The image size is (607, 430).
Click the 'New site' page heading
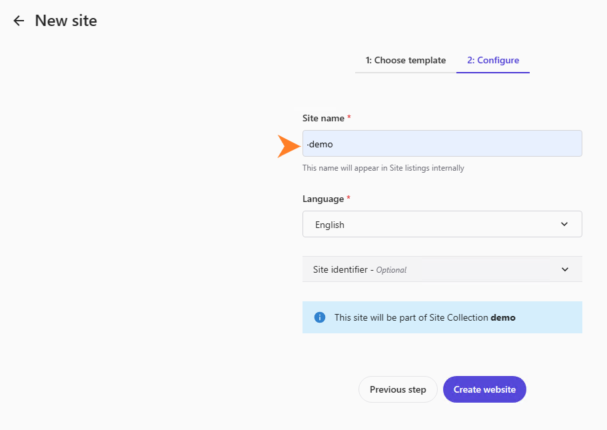66,21
